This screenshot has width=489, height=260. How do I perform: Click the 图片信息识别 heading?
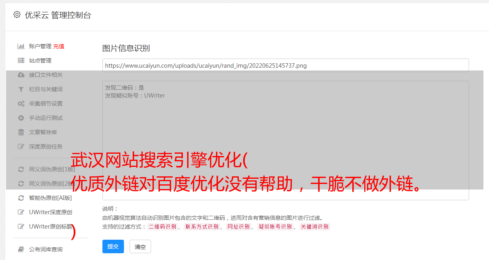click(x=126, y=48)
